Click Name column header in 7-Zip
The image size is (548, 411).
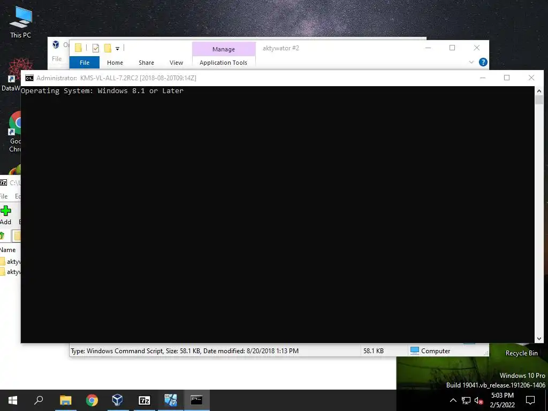click(x=7, y=250)
